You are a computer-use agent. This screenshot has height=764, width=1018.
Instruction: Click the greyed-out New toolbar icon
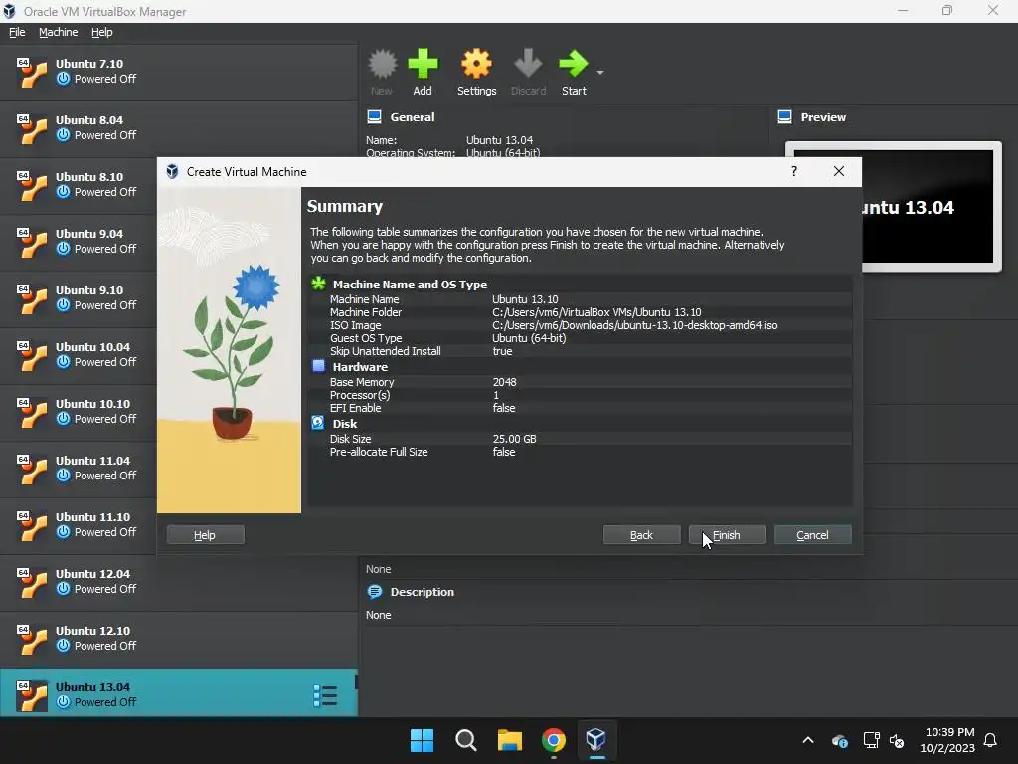click(x=382, y=64)
